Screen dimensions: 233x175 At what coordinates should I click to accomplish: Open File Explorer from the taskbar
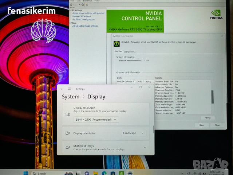point(95,173)
